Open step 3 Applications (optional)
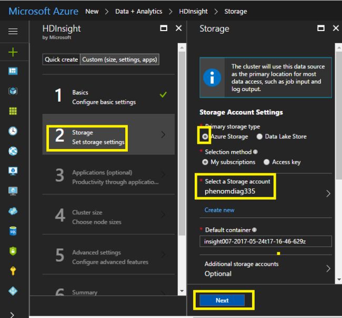 pyautogui.click(x=108, y=175)
